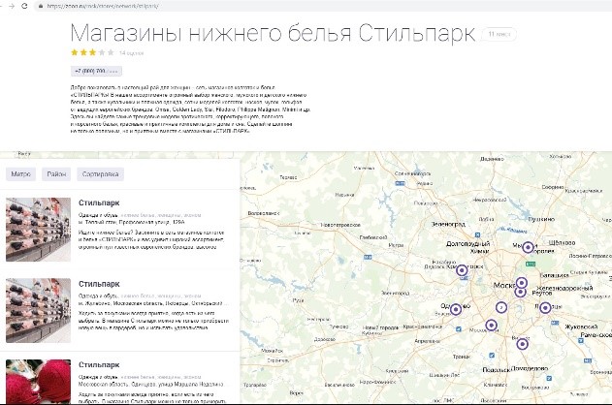Select map marker near Одинцово

(x=456, y=309)
